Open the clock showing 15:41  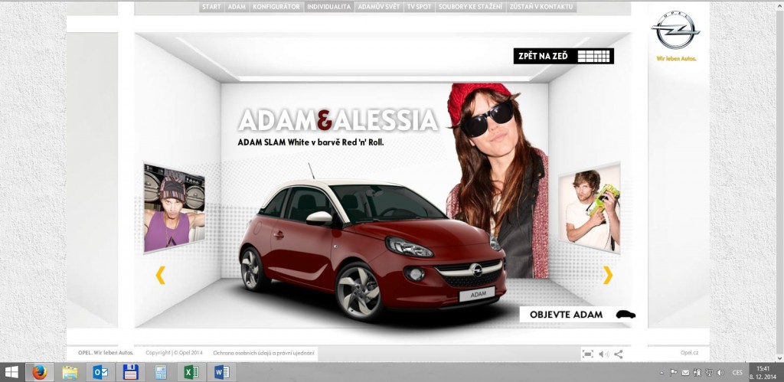click(763, 372)
